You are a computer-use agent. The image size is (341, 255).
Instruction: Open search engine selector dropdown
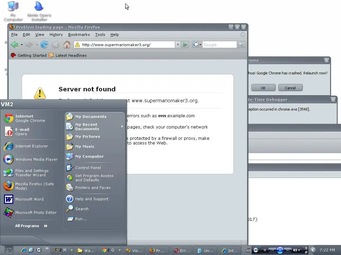196,45
